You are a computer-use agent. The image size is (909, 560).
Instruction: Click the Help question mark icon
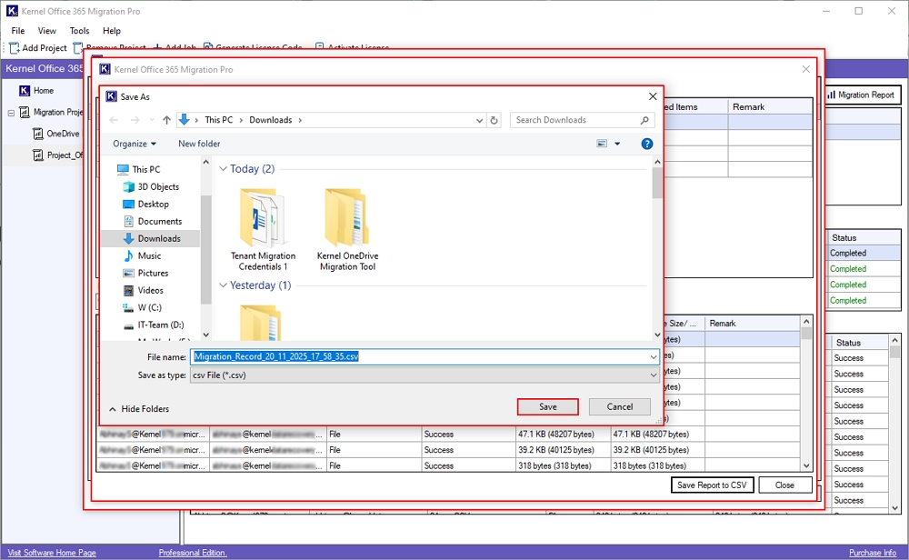(x=647, y=144)
